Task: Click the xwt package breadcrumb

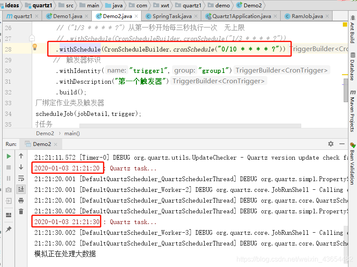Action: pos(161,5)
